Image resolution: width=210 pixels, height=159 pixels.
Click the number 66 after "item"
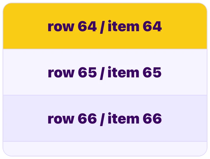(x=152, y=119)
